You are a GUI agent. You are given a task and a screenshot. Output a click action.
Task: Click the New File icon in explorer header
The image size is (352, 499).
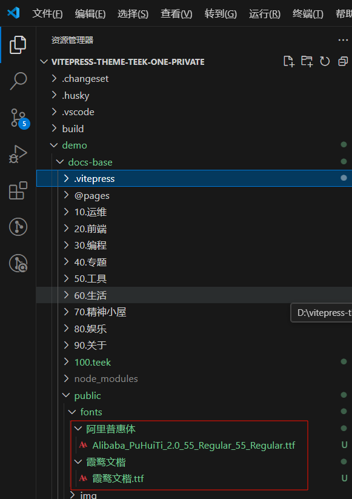pos(289,61)
